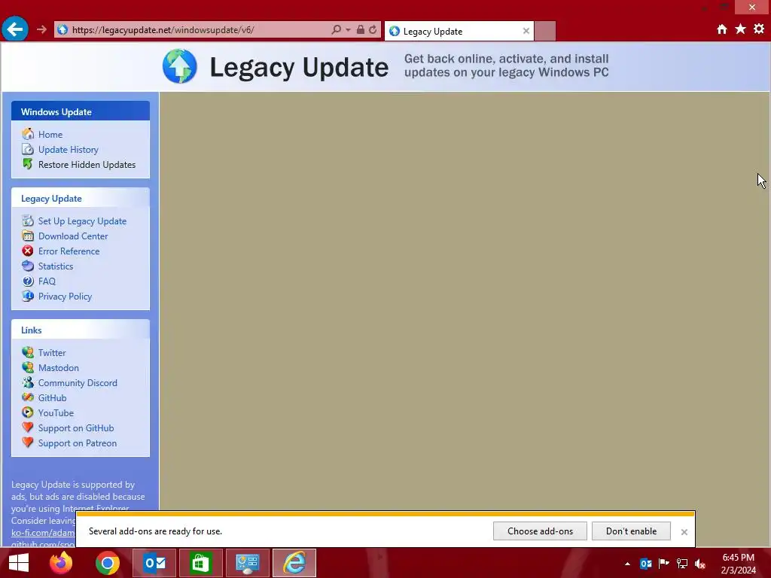Click the Community Discord people icon
771x578 pixels.
tap(28, 382)
